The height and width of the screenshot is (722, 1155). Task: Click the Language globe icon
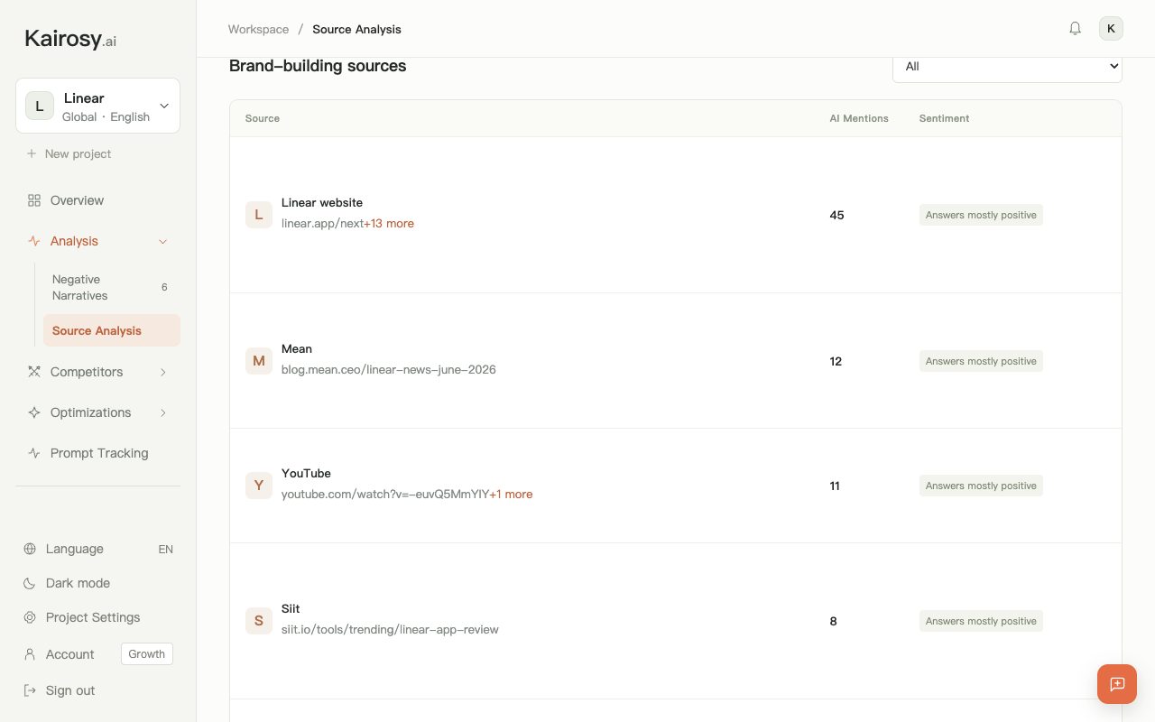30,549
